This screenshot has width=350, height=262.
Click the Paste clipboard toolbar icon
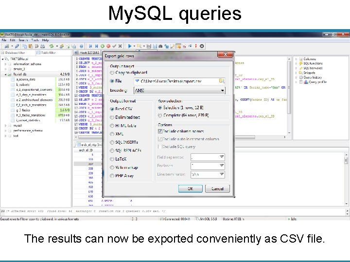[31, 46]
